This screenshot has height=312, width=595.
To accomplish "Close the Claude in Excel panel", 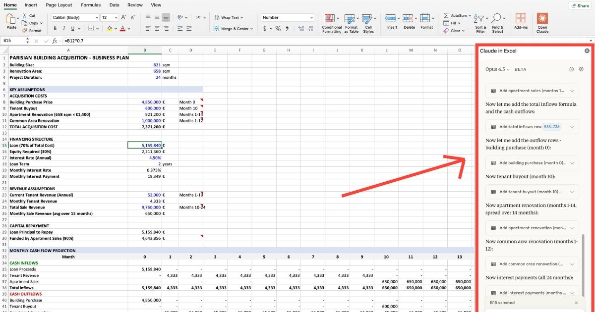I will 587,51.
